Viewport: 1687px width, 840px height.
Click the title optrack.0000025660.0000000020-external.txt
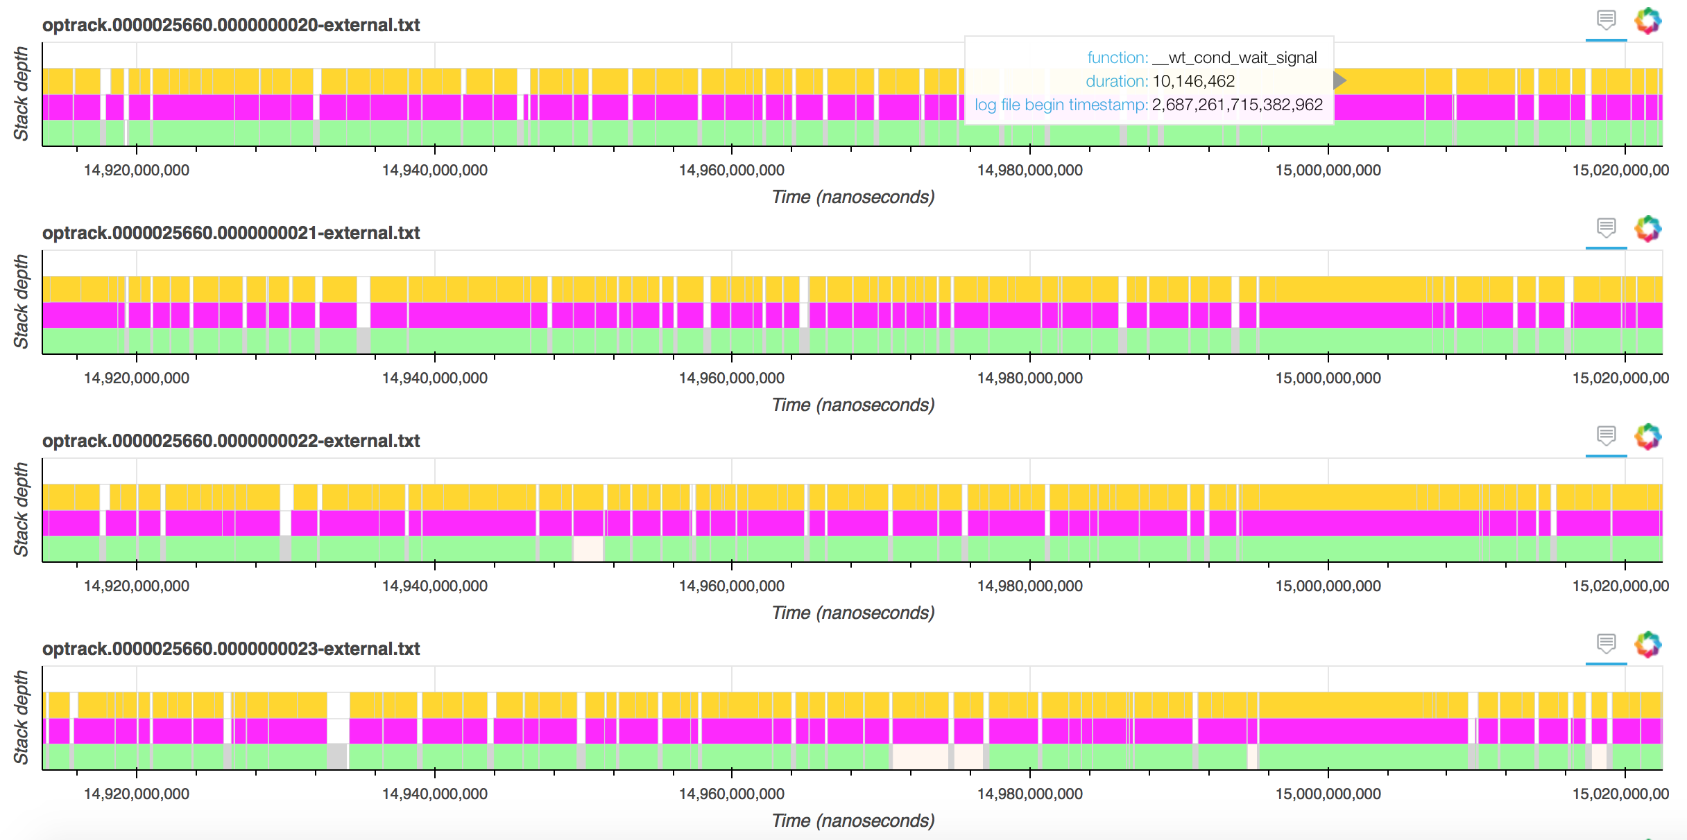[x=231, y=25]
